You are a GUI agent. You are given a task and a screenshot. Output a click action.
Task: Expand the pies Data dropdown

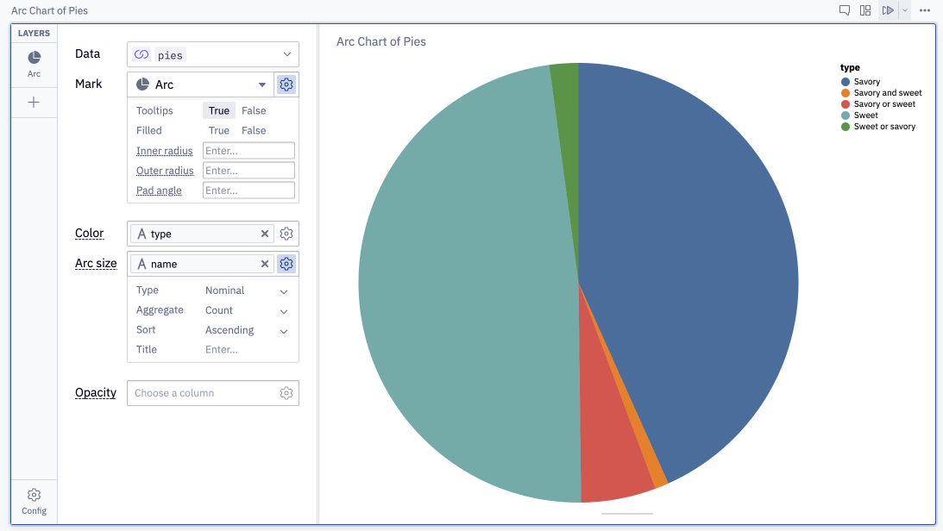213,54
